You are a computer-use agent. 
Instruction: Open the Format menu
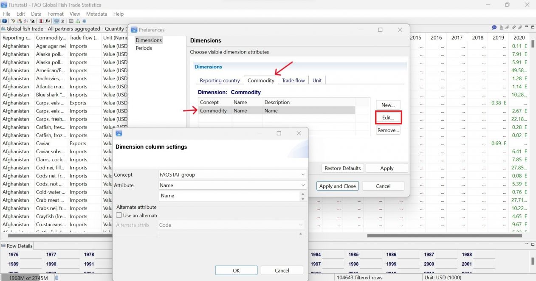click(56, 14)
